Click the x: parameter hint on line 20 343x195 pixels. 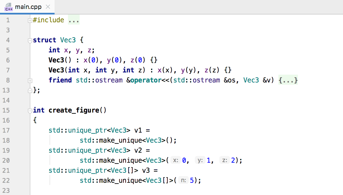(x=176, y=160)
